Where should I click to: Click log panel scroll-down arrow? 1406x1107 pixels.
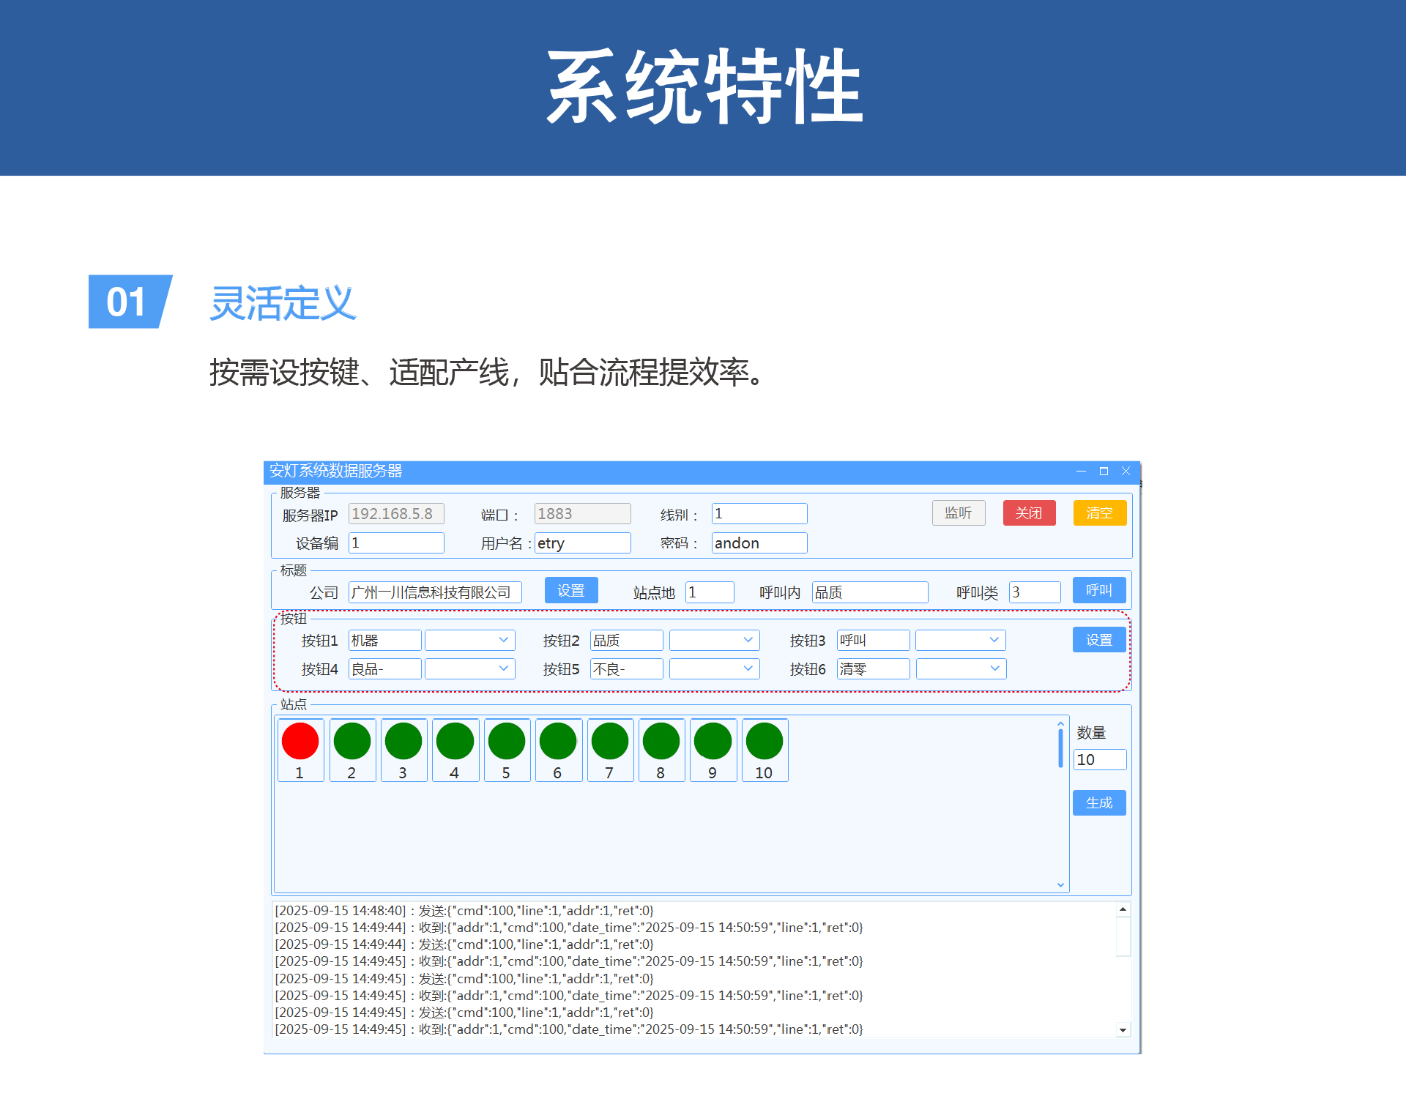[x=1123, y=1030]
